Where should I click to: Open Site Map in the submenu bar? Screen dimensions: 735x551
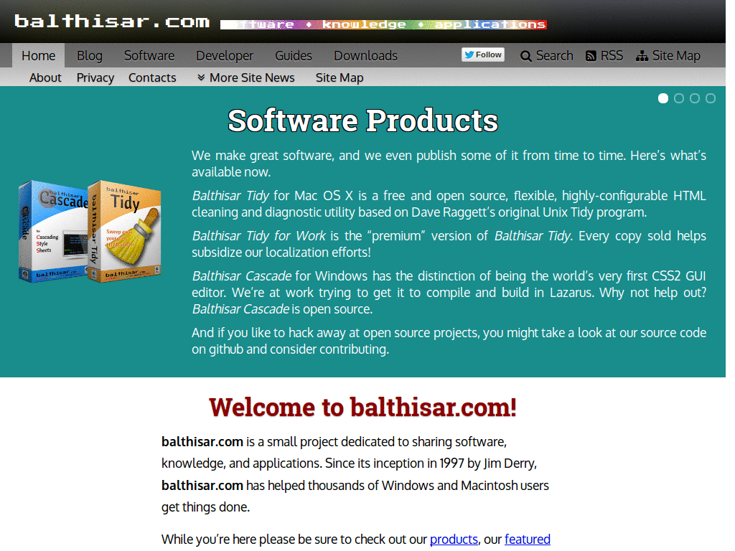(x=340, y=77)
